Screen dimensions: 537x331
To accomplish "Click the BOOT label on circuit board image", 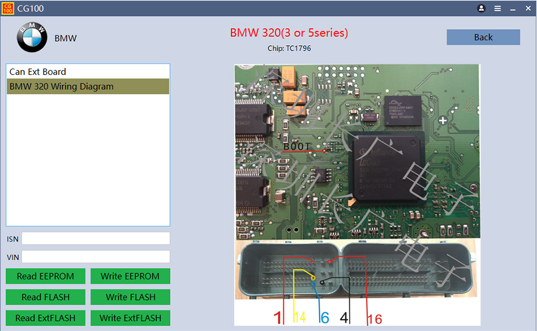I will pos(298,146).
